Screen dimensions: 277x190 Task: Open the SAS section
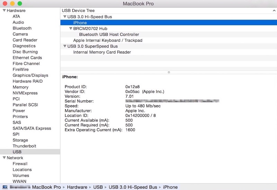[17, 122]
